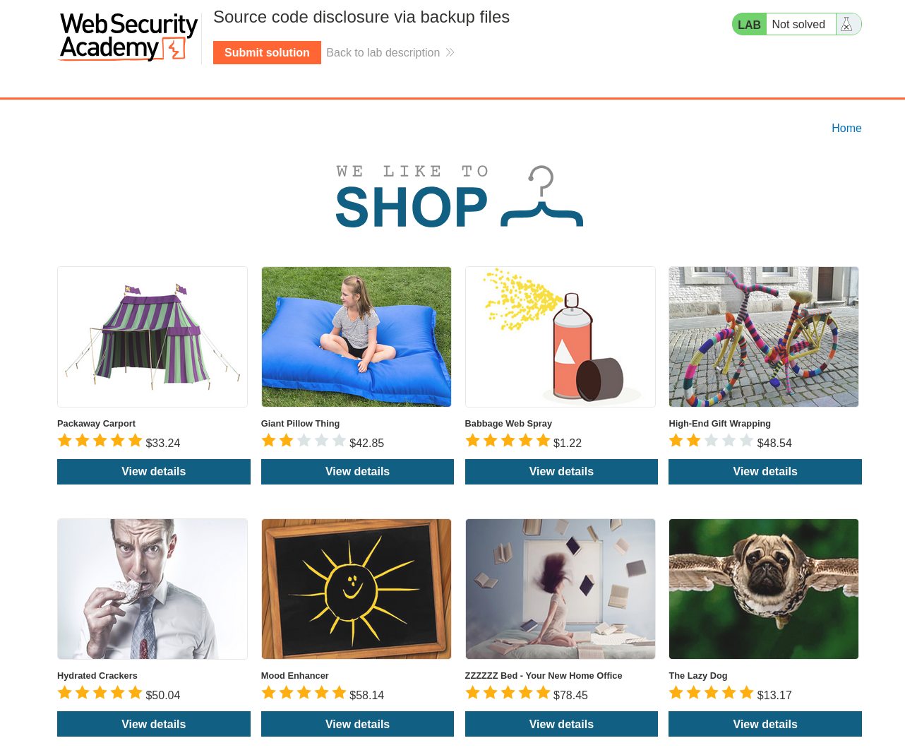Click the flying pug Lazy Dog image
The image size is (905, 755).
click(x=764, y=589)
